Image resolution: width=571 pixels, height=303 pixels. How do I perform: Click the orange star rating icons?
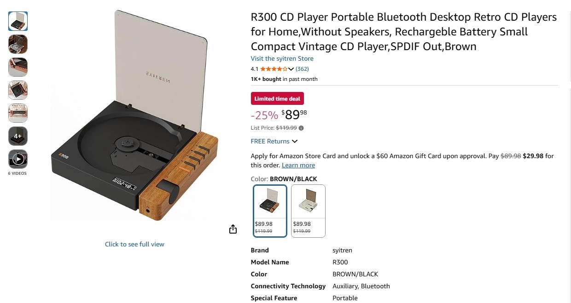coord(274,69)
